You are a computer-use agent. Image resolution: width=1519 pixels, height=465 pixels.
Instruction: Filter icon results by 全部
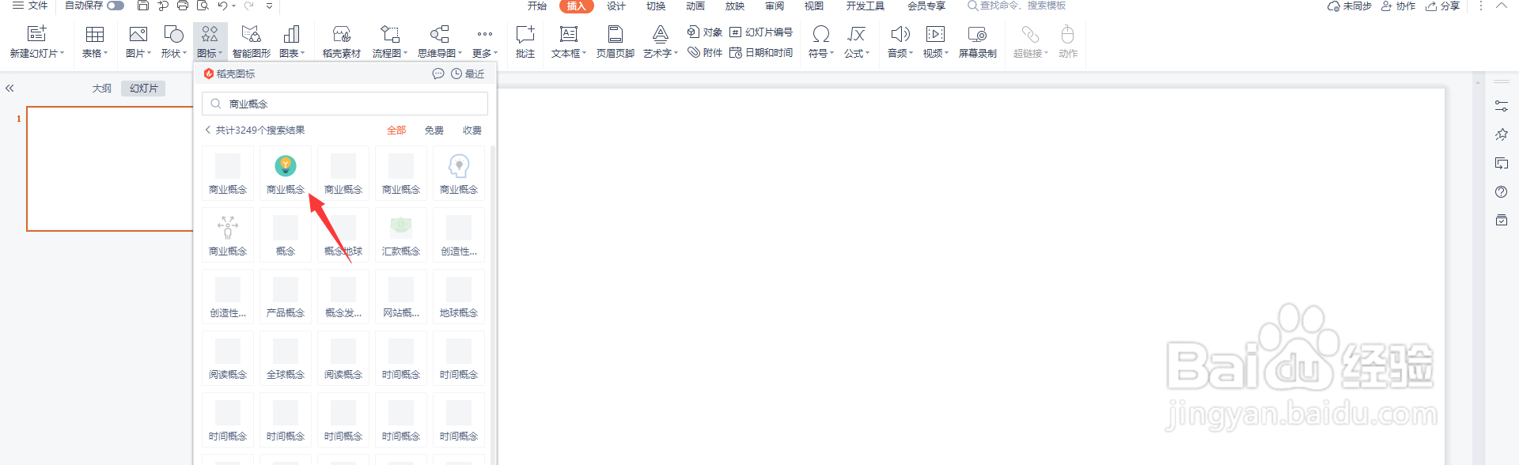click(396, 130)
